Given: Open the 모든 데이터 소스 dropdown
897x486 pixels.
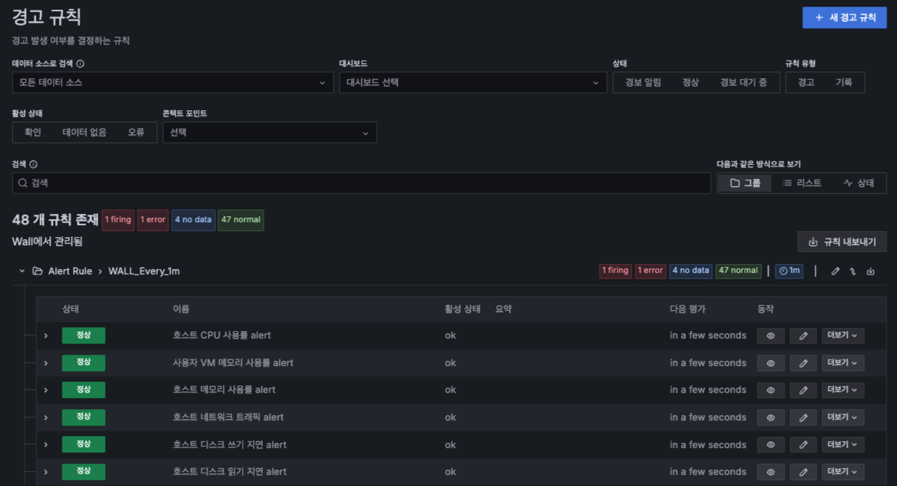Looking at the screenshot, I should click(173, 83).
